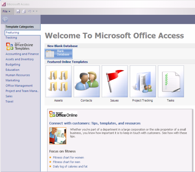Open Project and Team Management category

pyautogui.click(x=22, y=91)
